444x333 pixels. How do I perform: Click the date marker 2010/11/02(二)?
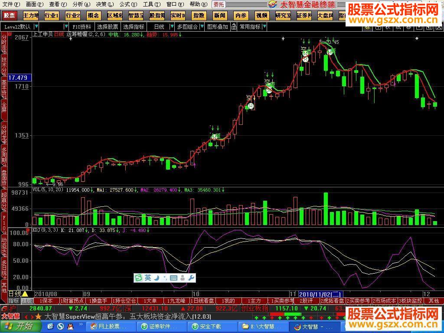[321, 294]
